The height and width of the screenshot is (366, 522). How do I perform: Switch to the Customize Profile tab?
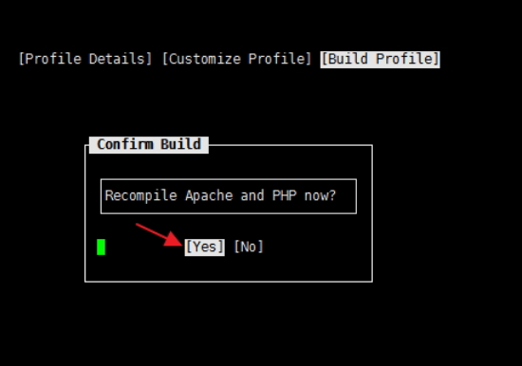click(x=237, y=59)
